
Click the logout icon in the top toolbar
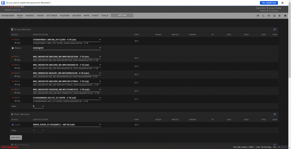258,16
